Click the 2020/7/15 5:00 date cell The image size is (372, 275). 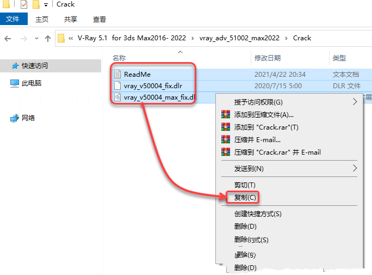point(278,85)
